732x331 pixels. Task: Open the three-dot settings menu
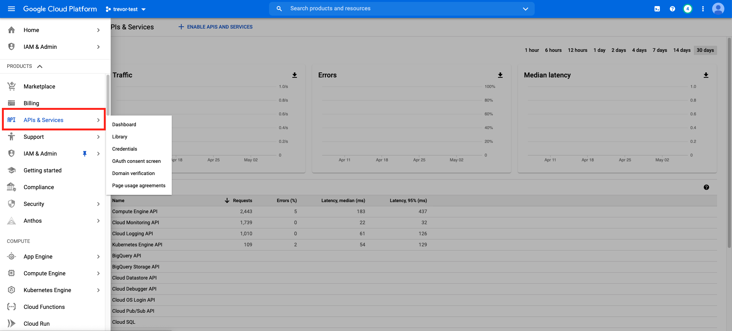(703, 9)
